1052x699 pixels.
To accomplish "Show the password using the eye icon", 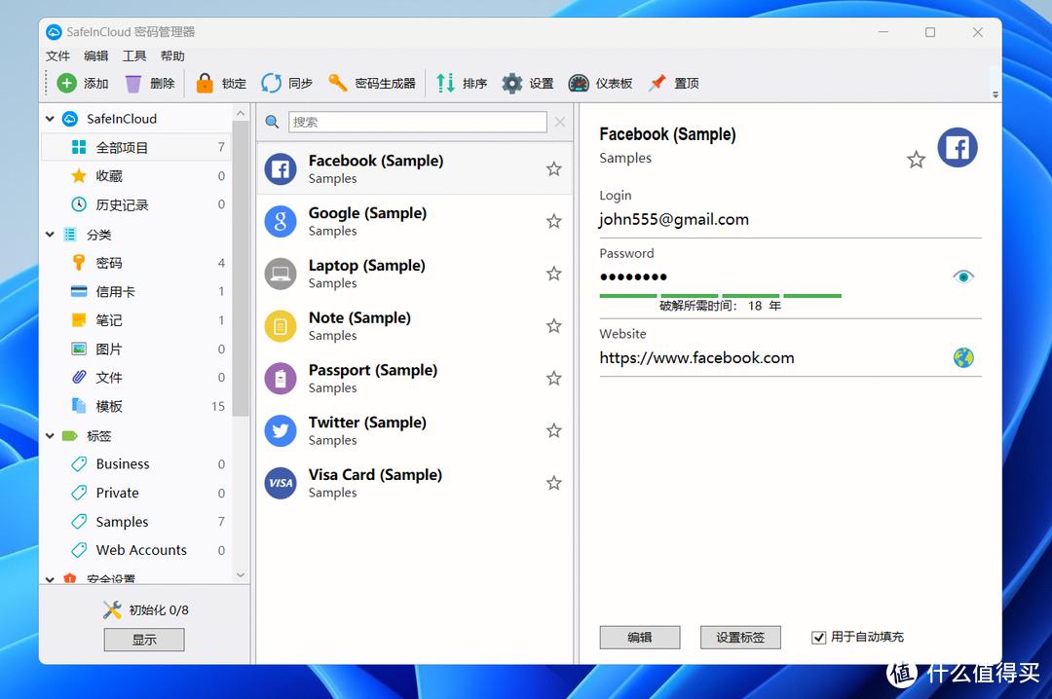I will click(963, 277).
